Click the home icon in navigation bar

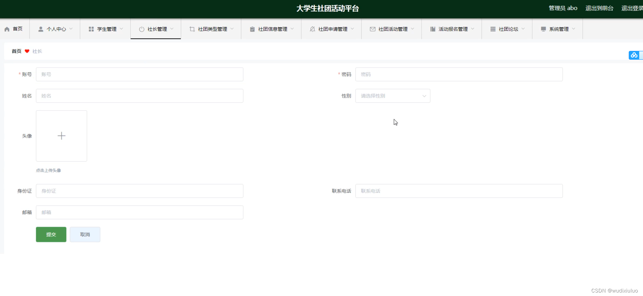7,29
